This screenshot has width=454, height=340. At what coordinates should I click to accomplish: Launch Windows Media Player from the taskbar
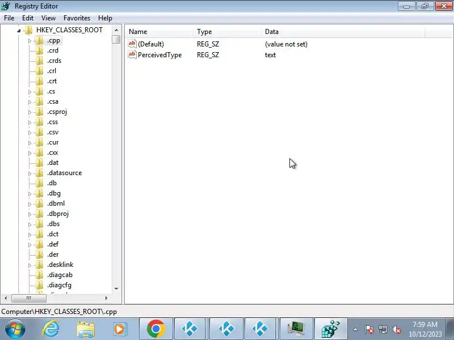coord(120,329)
